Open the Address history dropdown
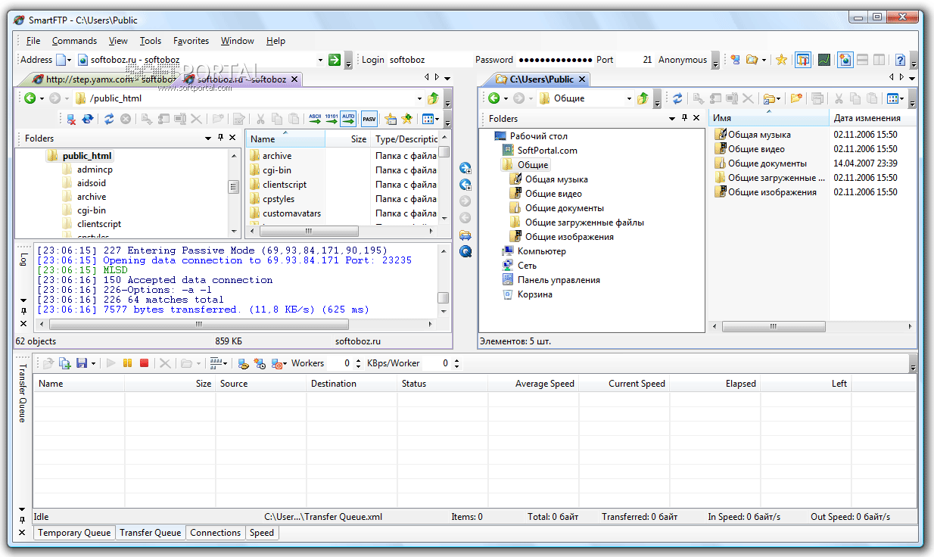934x557 pixels. pos(320,60)
